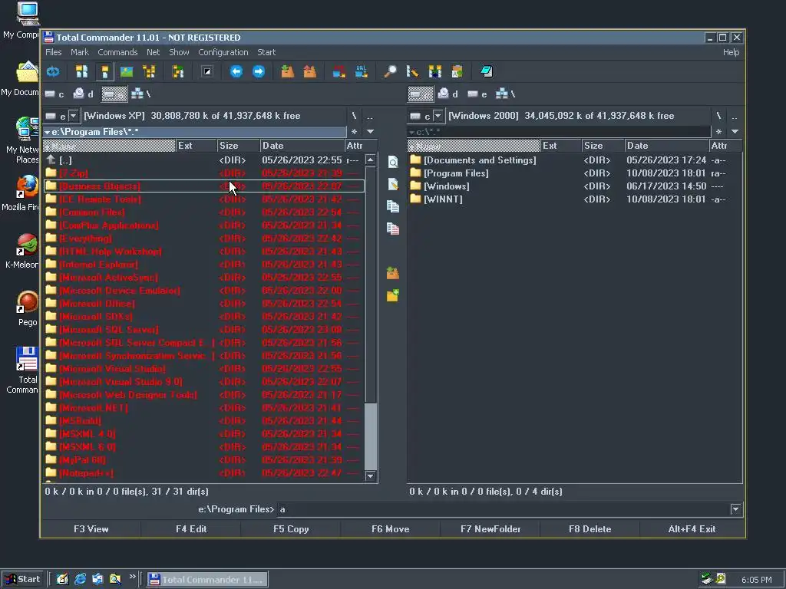Click the F5 Copy button
Screen dimensions: 786x589
tap(291, 529)
